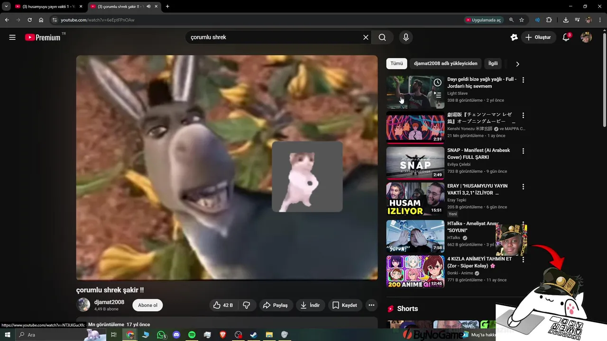Click Uygulamada aç in the address bar

(483, 20)
